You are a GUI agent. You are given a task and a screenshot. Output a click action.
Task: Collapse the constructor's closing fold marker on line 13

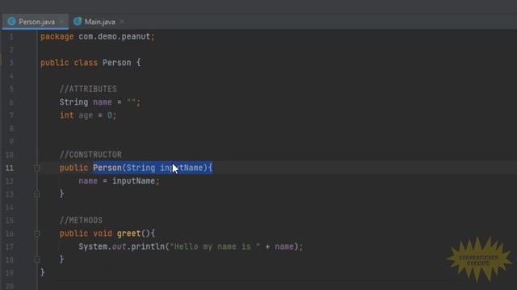point(37,194)
